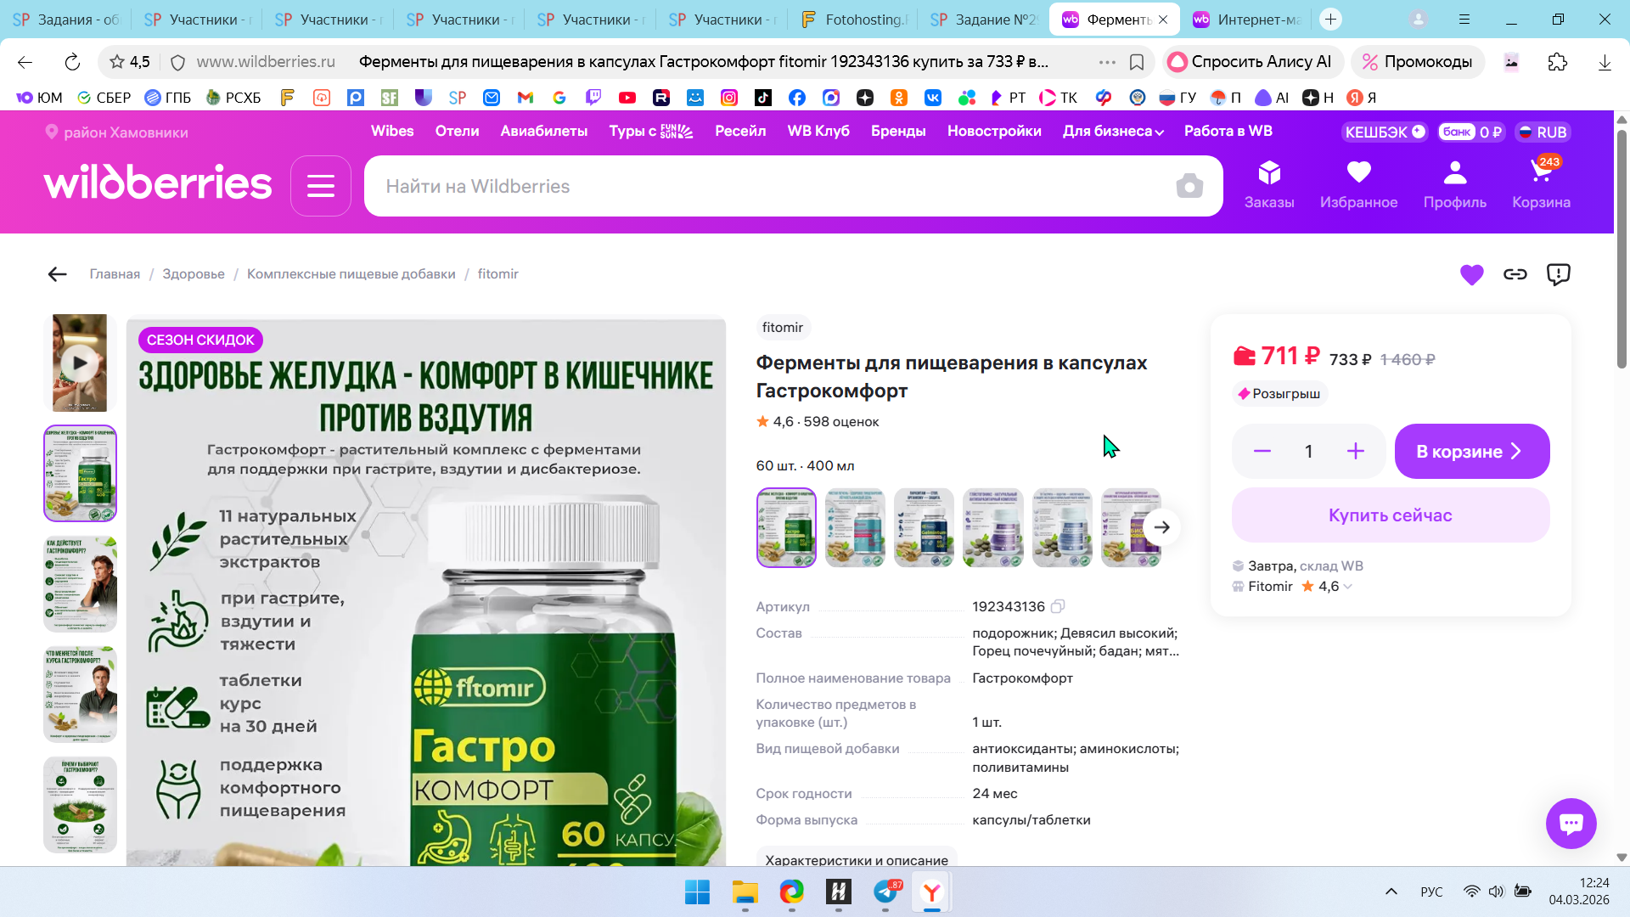Screen dimensions: 1630x917
Task: Copy the article number 192343136
Action: 1058,606
